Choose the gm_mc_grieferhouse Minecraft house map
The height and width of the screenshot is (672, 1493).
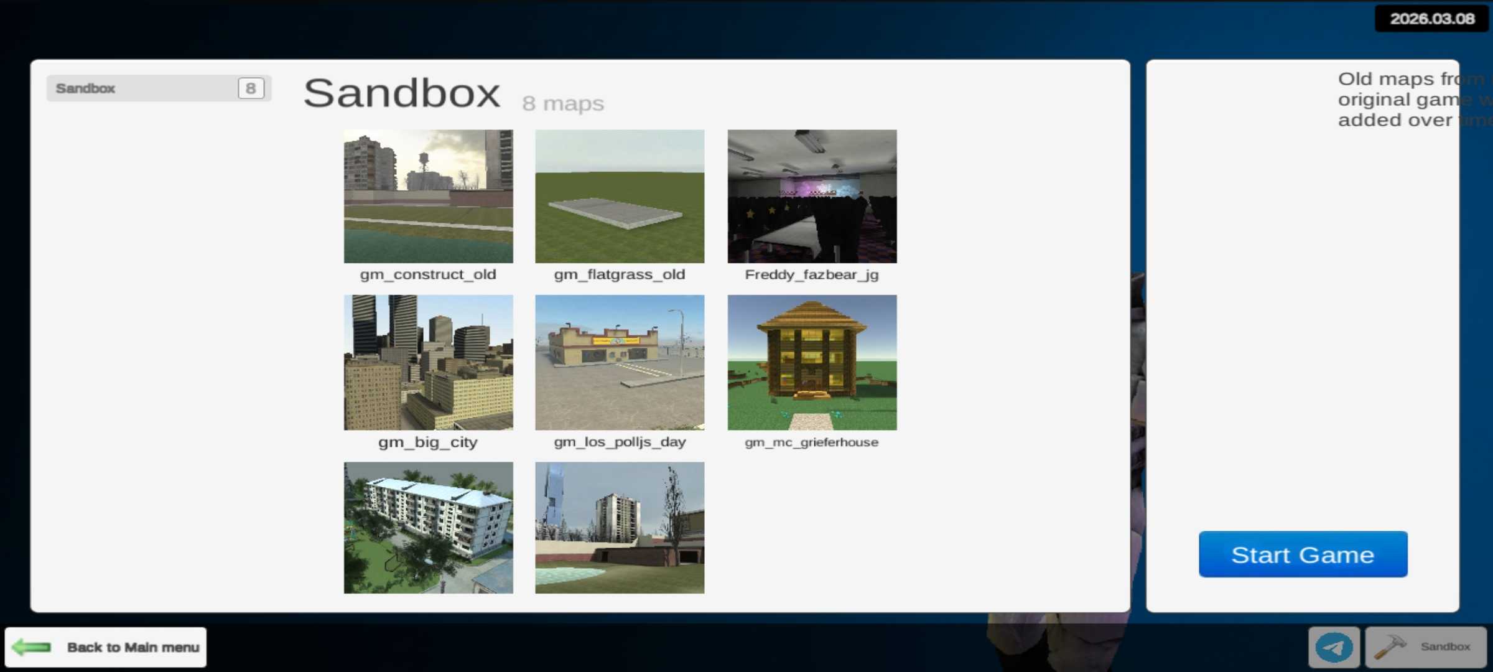point(812,362)
